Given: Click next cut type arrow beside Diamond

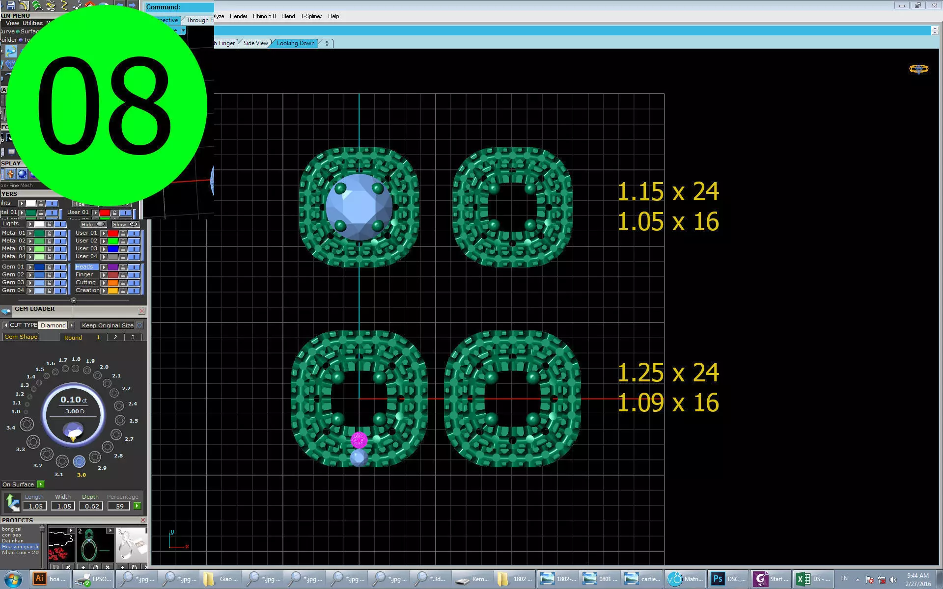Looking at the screenshot, I should (72, 325).
